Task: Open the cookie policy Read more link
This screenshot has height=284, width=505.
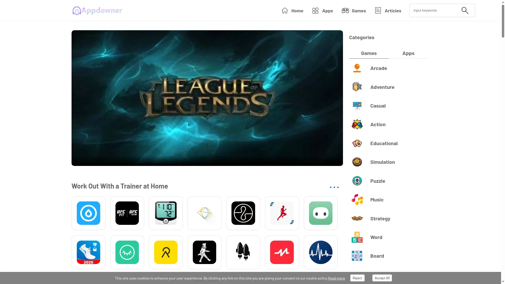Action: coord(336,278)
